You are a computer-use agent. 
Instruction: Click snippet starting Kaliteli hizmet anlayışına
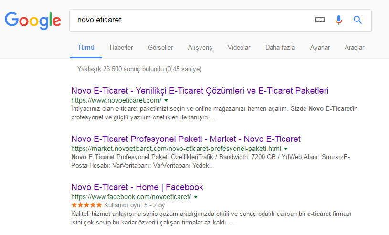click(x=211, y=218)
